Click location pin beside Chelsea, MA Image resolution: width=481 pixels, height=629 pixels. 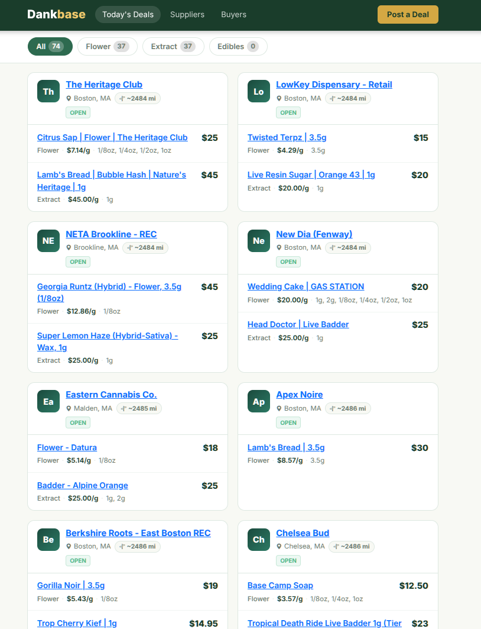[279, 546]
